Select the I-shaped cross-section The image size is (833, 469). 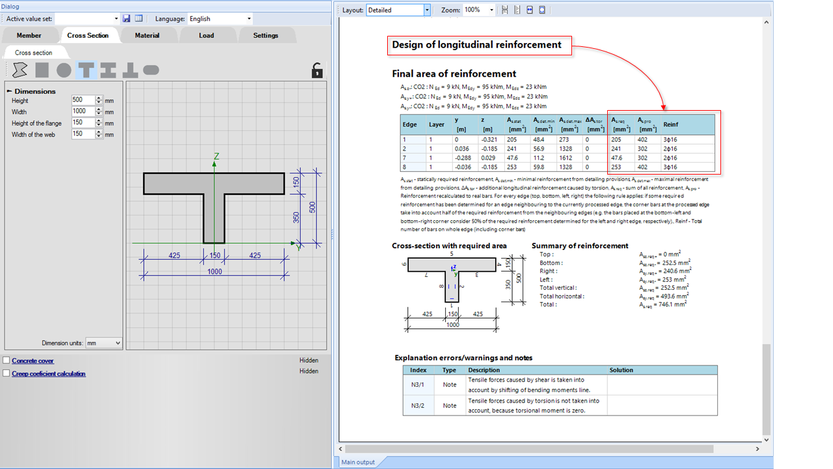click(x=108, y=70)
